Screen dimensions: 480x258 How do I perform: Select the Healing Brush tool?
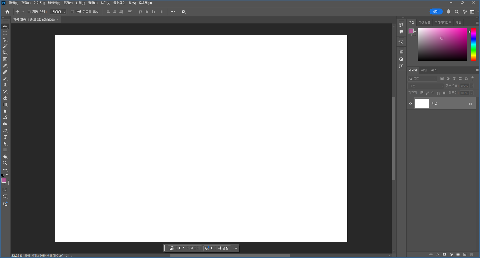[5, 72]
